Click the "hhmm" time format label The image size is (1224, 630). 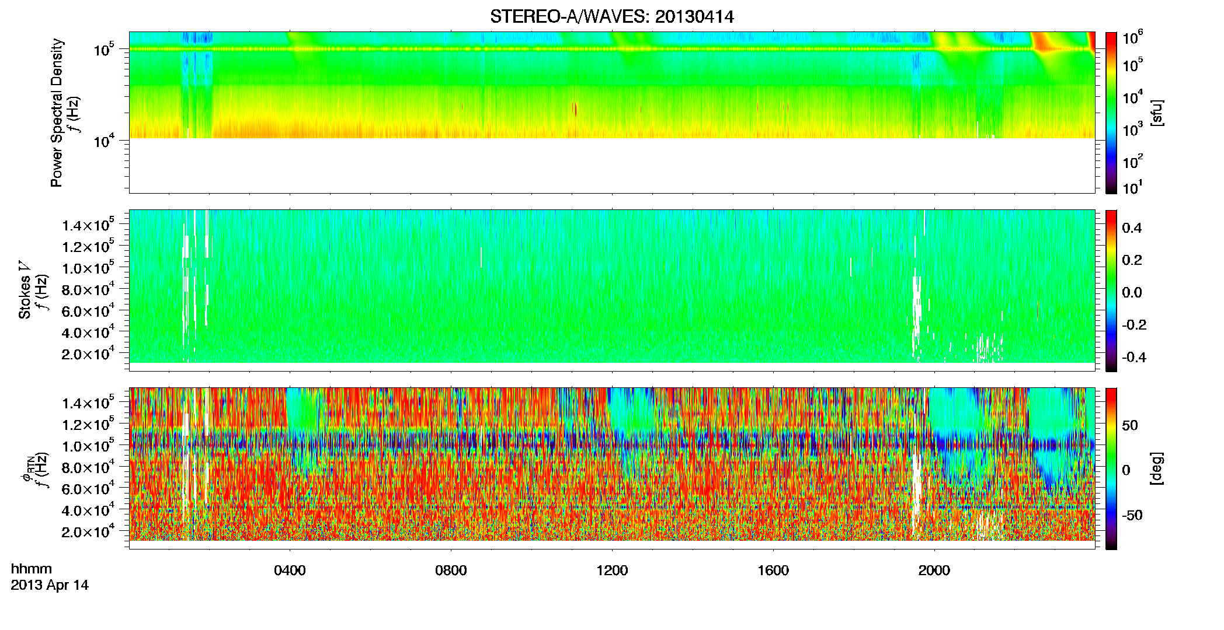pos(32,569)
